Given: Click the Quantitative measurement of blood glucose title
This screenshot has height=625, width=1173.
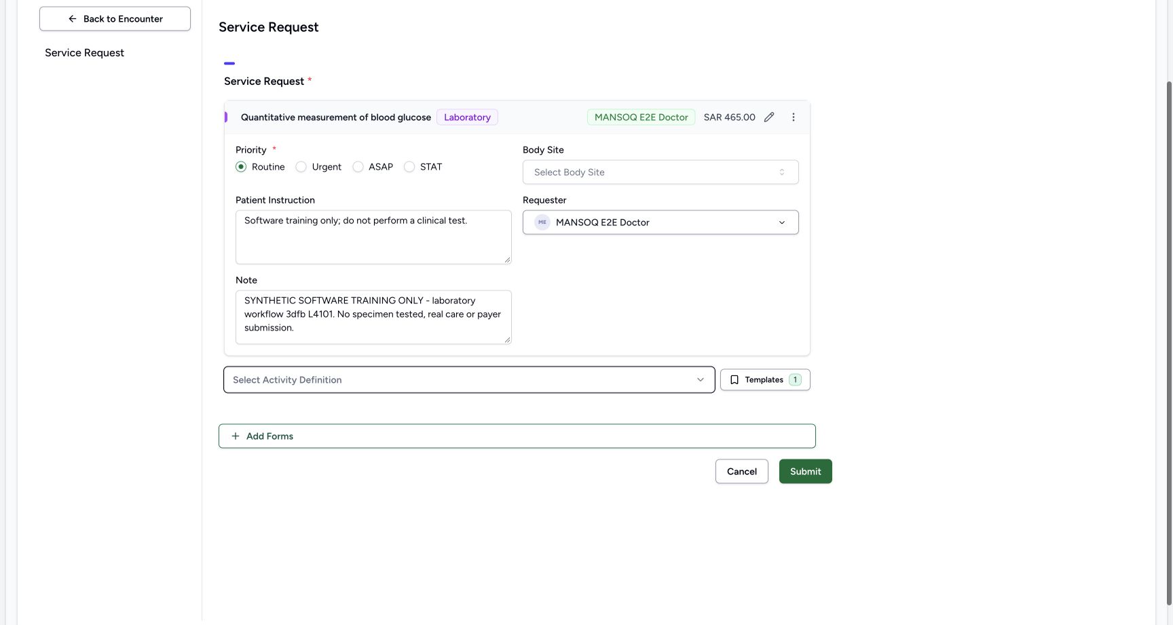Looking at the screenshot, I should click(336, 117).
